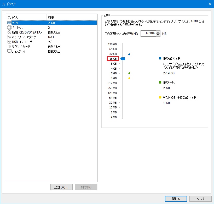Select the プロセッサ row label
The width and height of the screenshot is (214, 204).
18,28
